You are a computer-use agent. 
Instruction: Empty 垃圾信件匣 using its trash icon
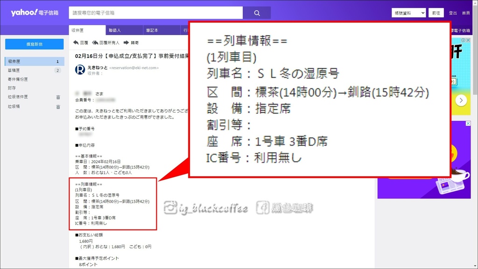[x=58, y=97]
